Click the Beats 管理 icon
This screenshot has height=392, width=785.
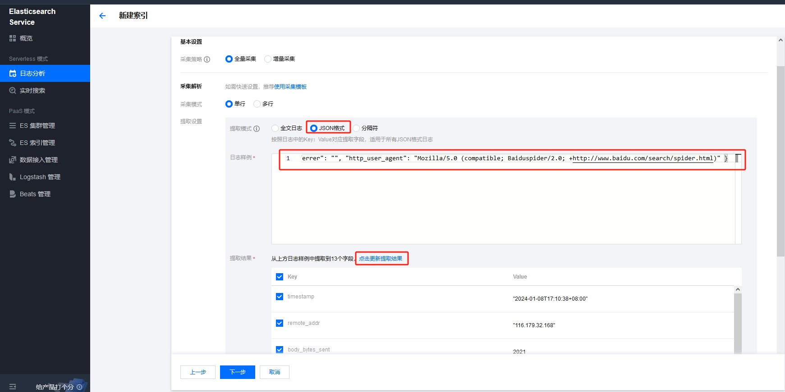(13, 194)
